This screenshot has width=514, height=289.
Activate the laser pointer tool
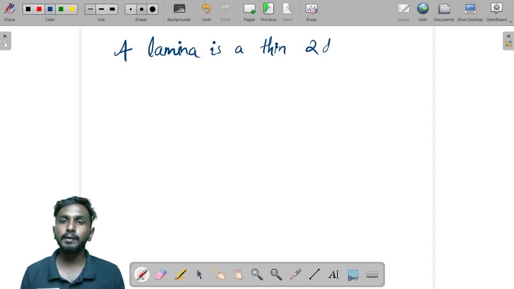(295, 274)
